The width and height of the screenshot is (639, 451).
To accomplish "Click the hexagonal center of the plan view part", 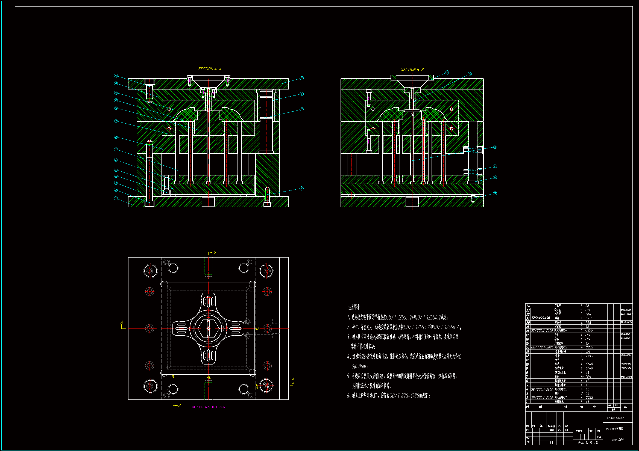I will coord(208,328).
